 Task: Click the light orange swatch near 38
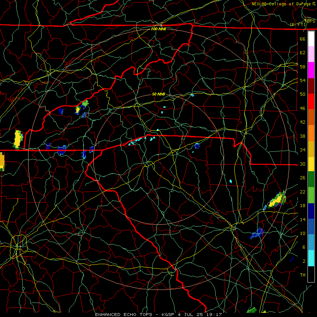(x=311, y=133)
